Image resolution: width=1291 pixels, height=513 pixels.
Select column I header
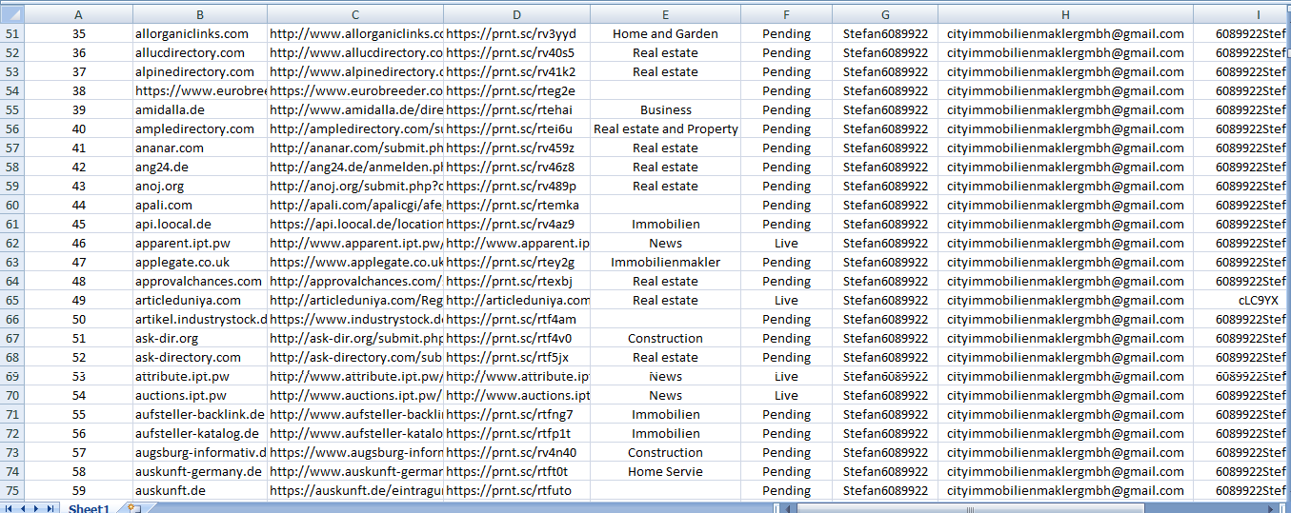tap(1241, 14)
